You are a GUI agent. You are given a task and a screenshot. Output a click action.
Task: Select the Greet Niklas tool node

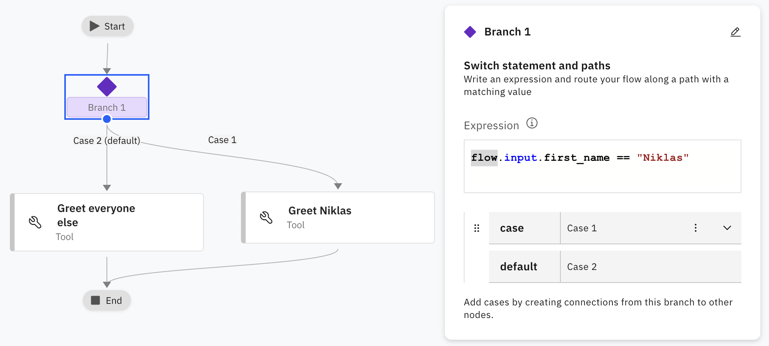click(x=338, y=218)
